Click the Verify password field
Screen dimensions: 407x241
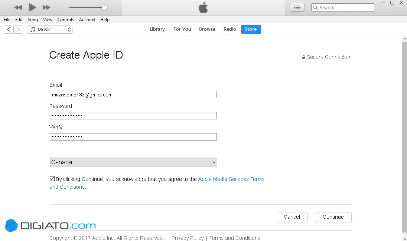pos(133,137)
